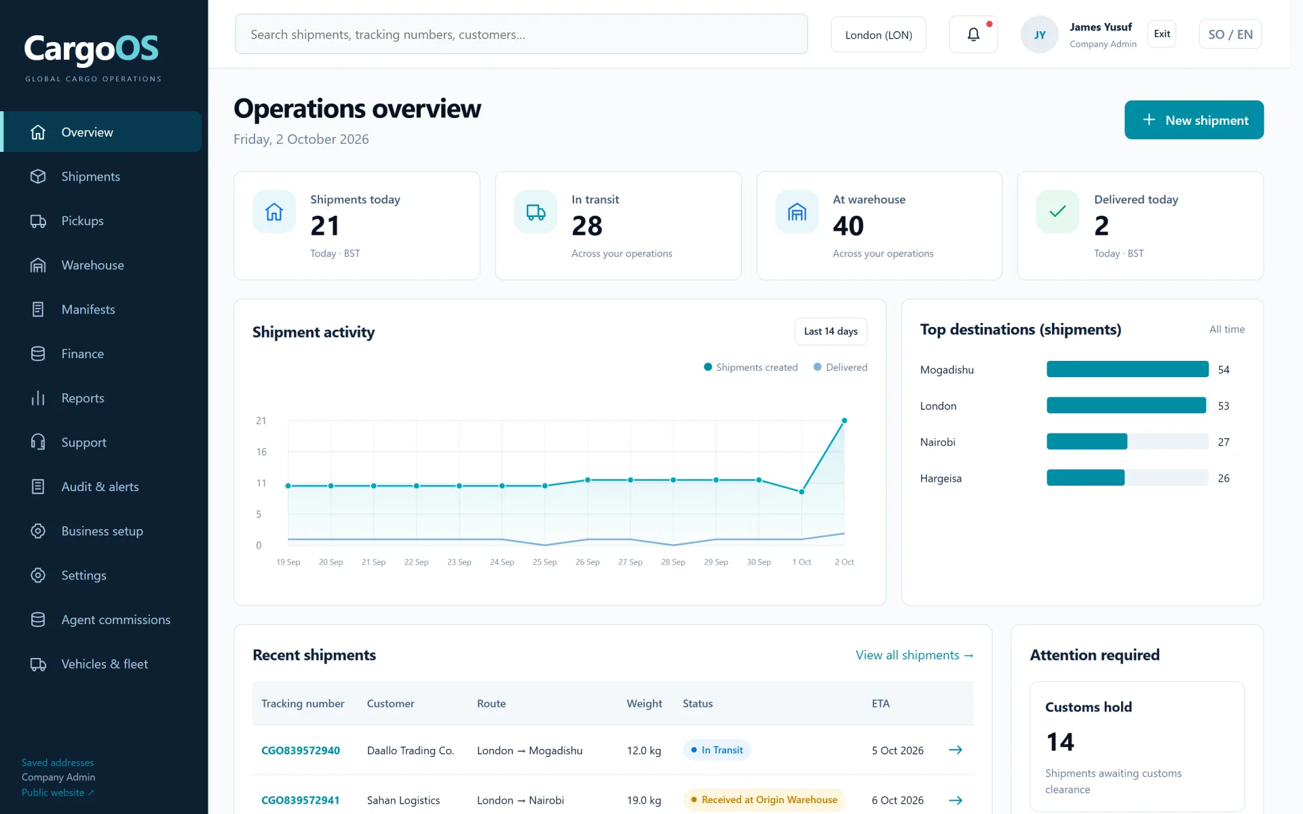Click the search shipments input field
This screenshot has height=814, width=1303.
pos(521,34)
